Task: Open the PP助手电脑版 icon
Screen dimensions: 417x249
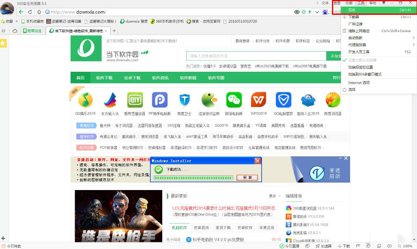Action: 160,100
